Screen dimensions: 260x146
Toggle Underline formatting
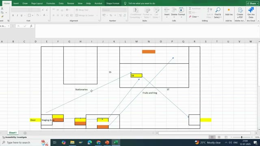coord(22,15)
